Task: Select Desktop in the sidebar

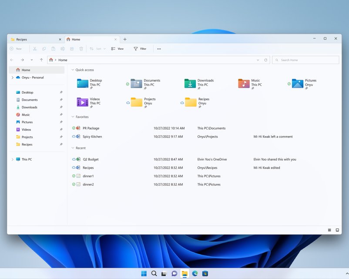Action: [x=37, y=92]
